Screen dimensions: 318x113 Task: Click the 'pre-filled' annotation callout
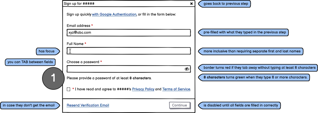(x=243, y=32)
